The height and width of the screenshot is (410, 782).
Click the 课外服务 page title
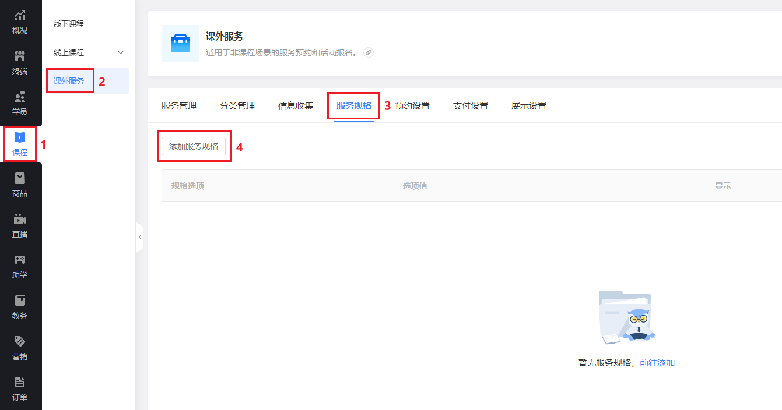pyautogui.click(x=225, y=36)
